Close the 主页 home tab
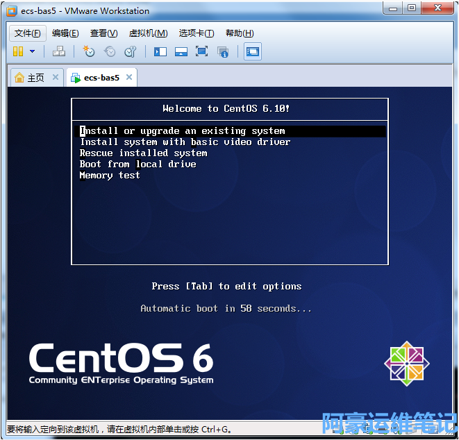The width and height of the screenshot is (459, 440). (x=55, y=77)
